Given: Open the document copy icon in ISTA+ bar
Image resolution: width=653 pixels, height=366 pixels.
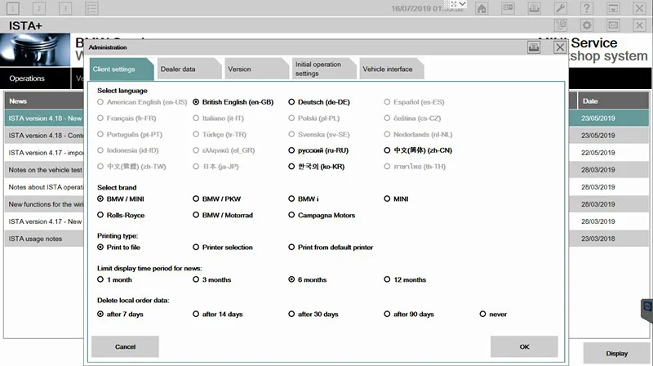Looking at the screenshot, I should [x=561, y=25].
